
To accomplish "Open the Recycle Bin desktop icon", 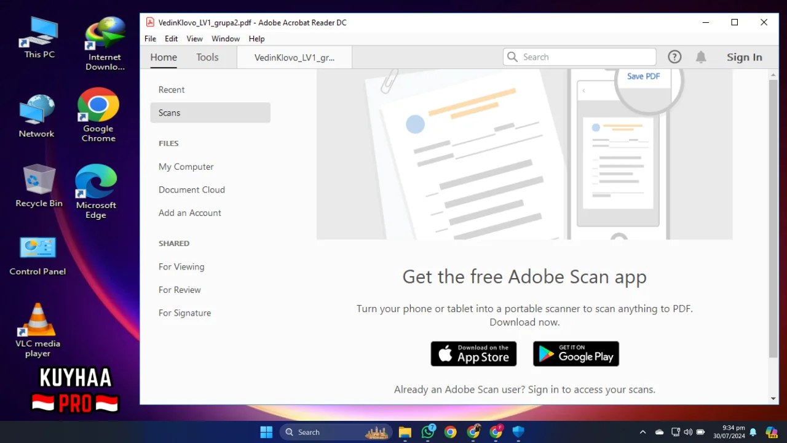I will [39, 185].
